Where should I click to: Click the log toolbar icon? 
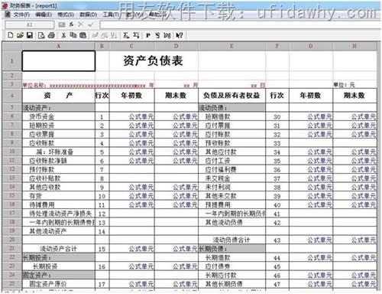click(167, 35)
